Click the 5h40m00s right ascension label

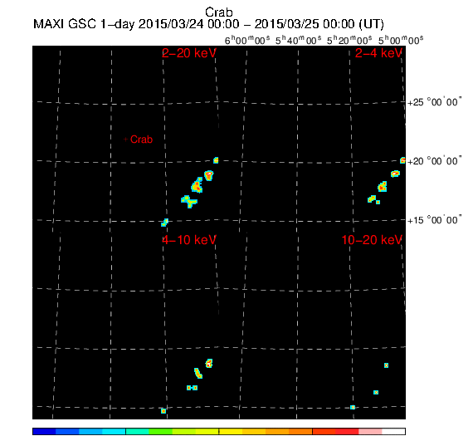coord(299,40)
